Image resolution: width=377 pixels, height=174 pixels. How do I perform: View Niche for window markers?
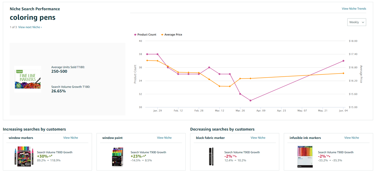(70, 138)
